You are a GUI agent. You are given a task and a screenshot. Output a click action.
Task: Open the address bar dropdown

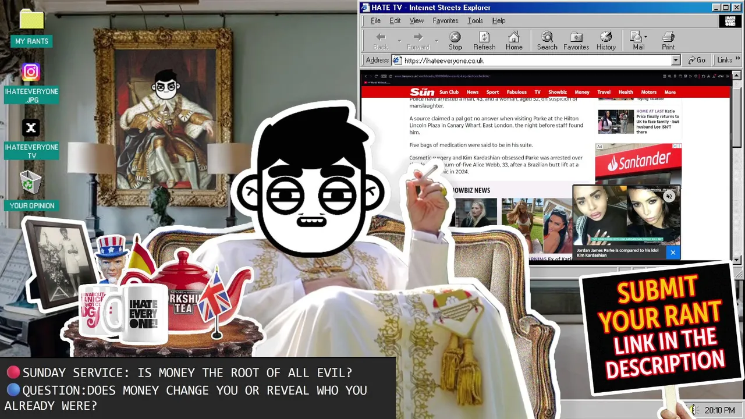[676, 61]
